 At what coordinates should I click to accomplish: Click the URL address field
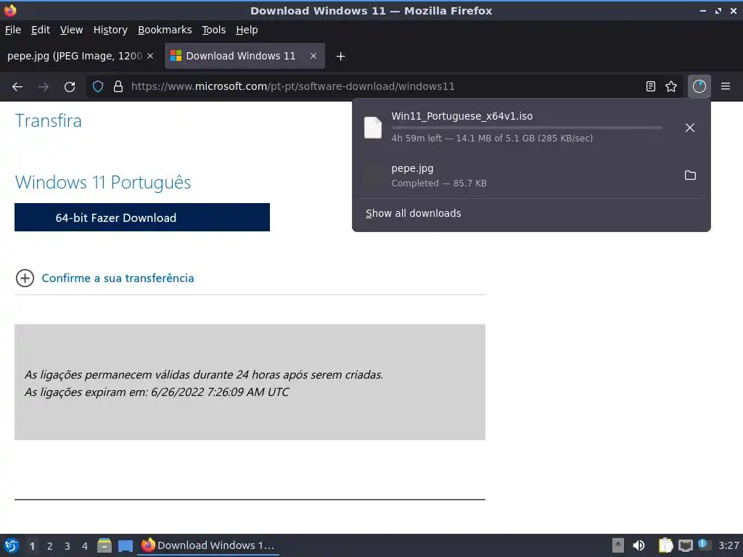[x=384, y=87]
